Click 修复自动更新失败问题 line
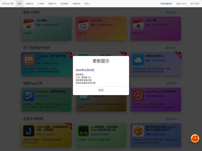Image resolution: width=202 pixels, height=151 pixels. [x=86, y=83]
